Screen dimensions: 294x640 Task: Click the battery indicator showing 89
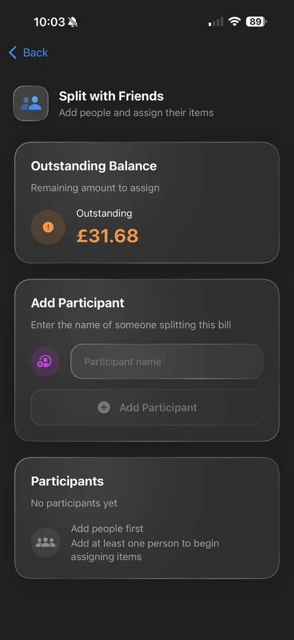point(255,21)
